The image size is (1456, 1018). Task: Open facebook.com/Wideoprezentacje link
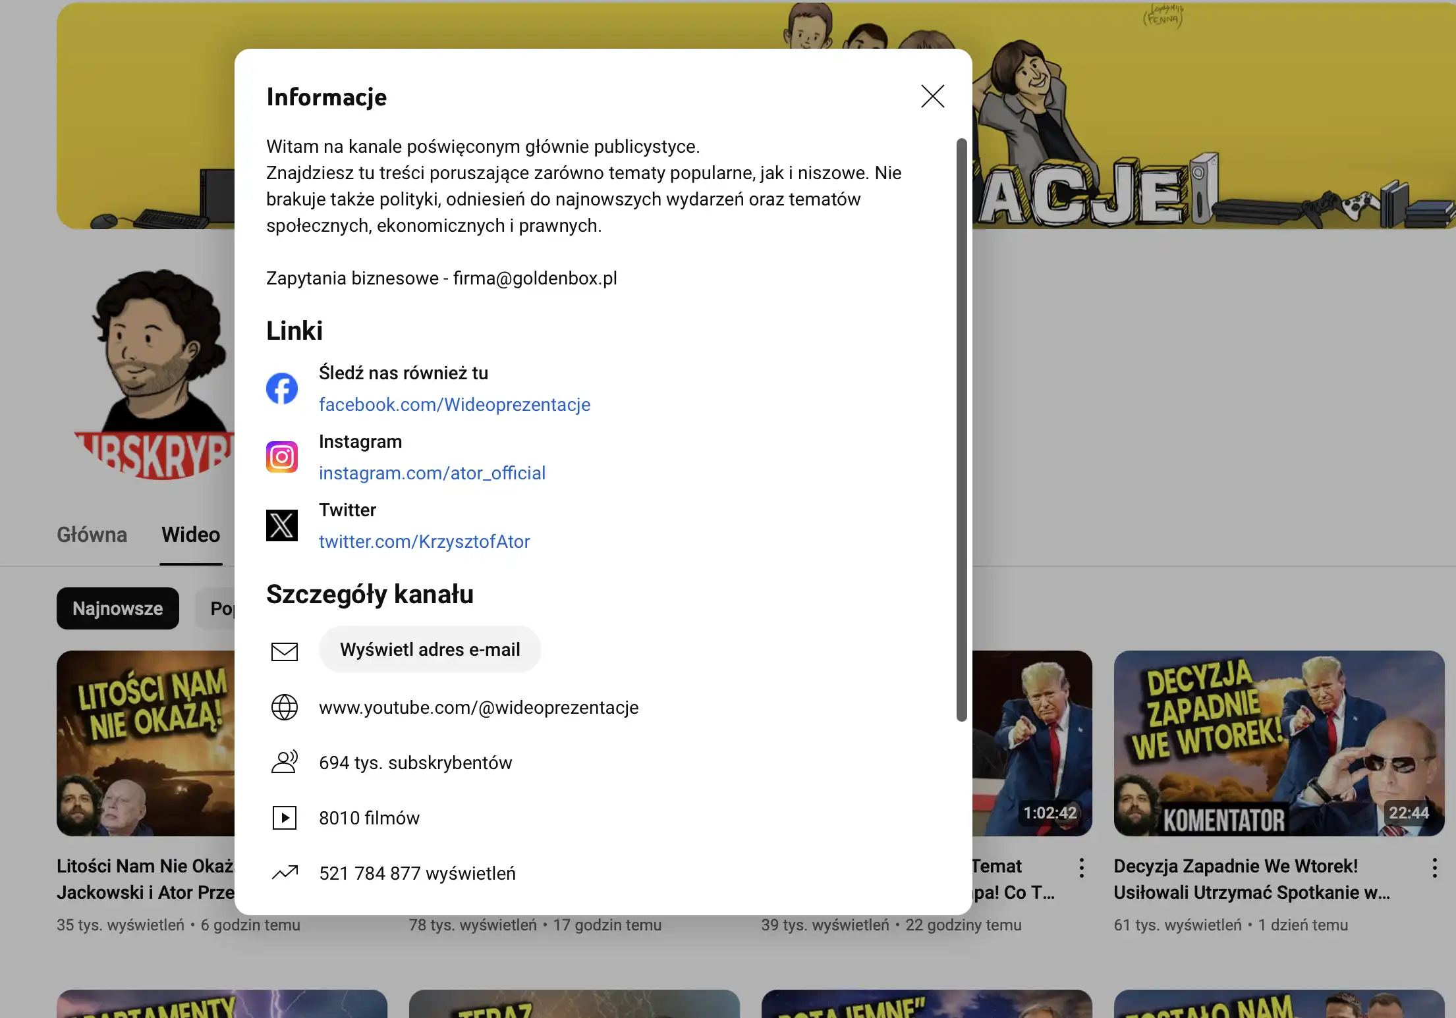click(455, 404)
